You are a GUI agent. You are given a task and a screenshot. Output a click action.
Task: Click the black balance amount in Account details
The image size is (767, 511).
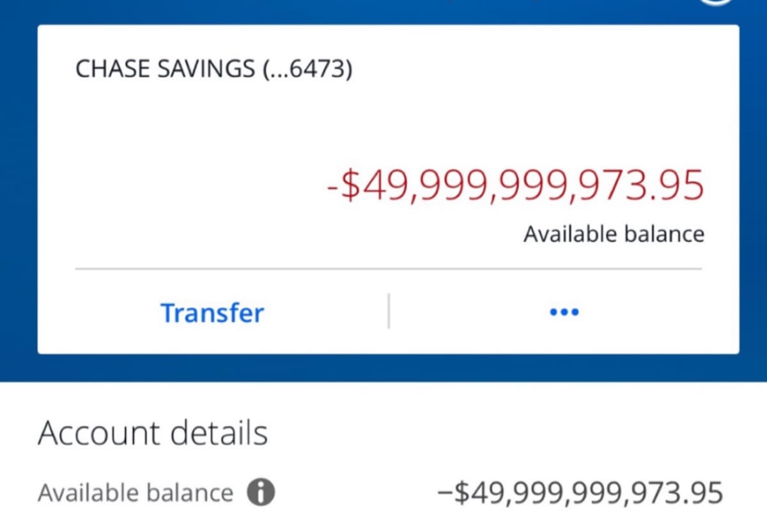click(x=580, y=492)
